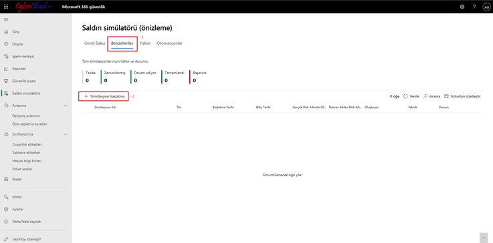
Task: Click the Olaylar shield icon
Action: [x=6, y=44]
